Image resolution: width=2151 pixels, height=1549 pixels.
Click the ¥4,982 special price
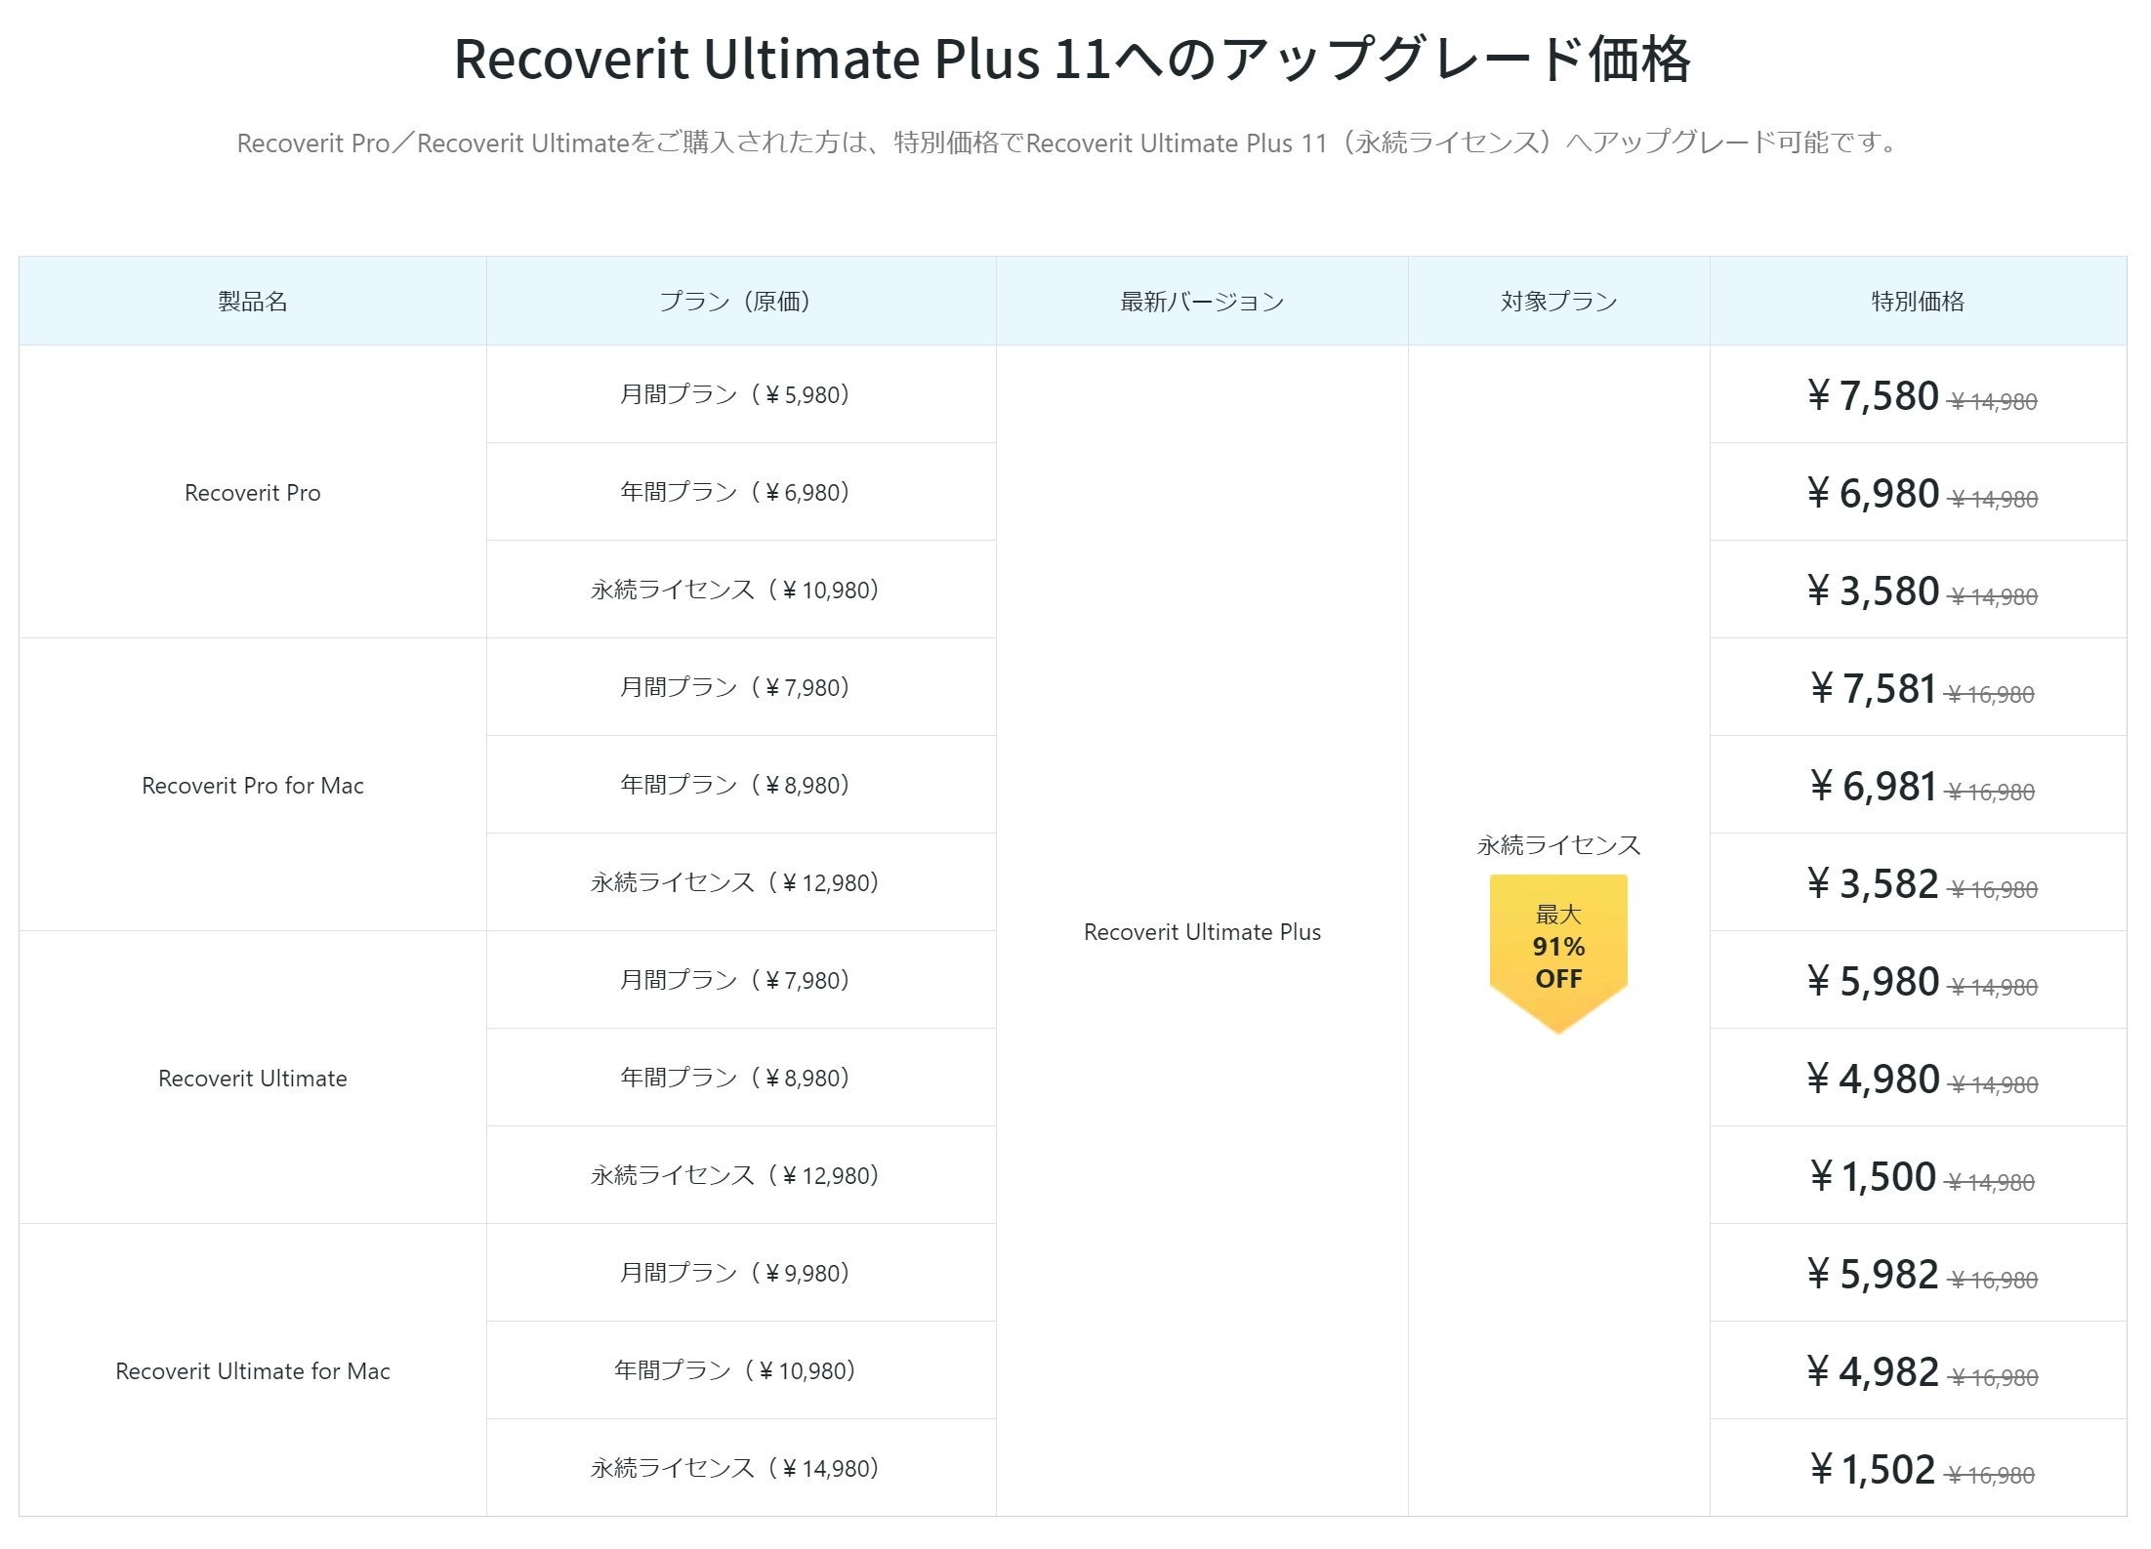(x=1873, y=1371)
